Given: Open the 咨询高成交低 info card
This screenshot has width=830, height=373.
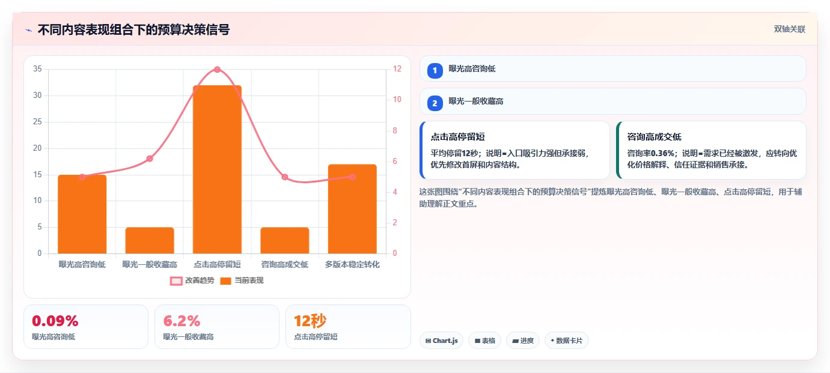Looking at the screenshot, I should pyautogui.click(x=711, y=150).
